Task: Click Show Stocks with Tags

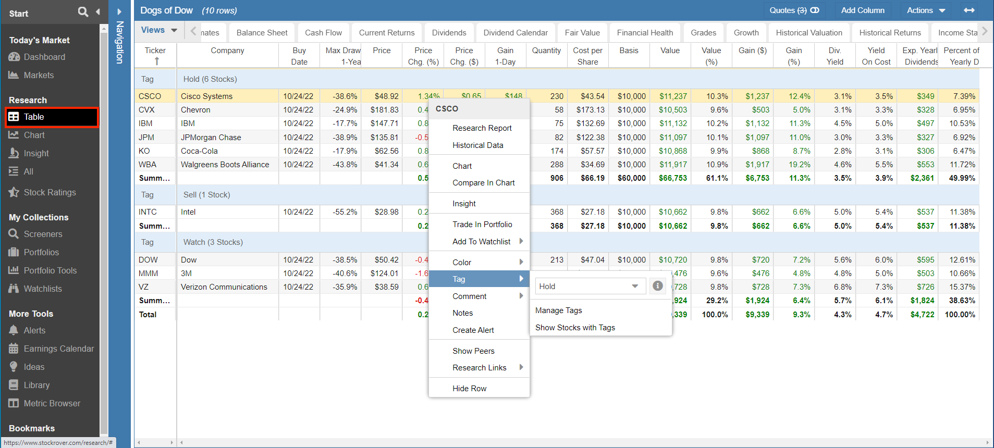Action: pyautogui.click(x=575, y=327)
